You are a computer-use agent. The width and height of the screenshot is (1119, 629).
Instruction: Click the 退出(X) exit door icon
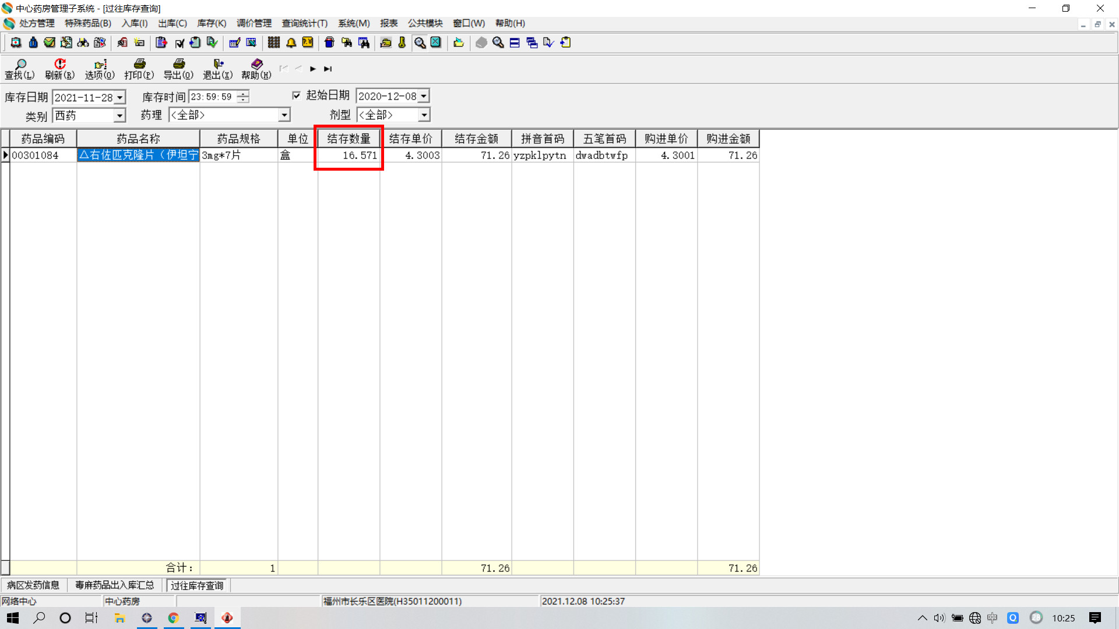point(218,68)
